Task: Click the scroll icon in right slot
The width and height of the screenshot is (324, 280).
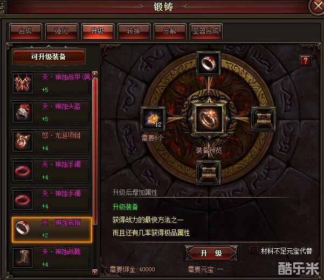Action: [263, 119]
